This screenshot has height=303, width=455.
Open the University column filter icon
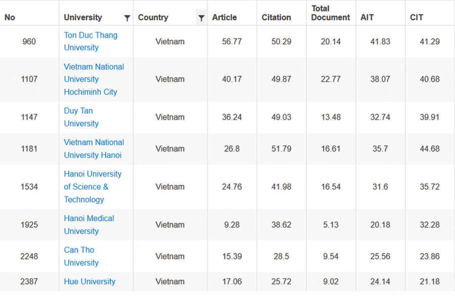[127, 18]
